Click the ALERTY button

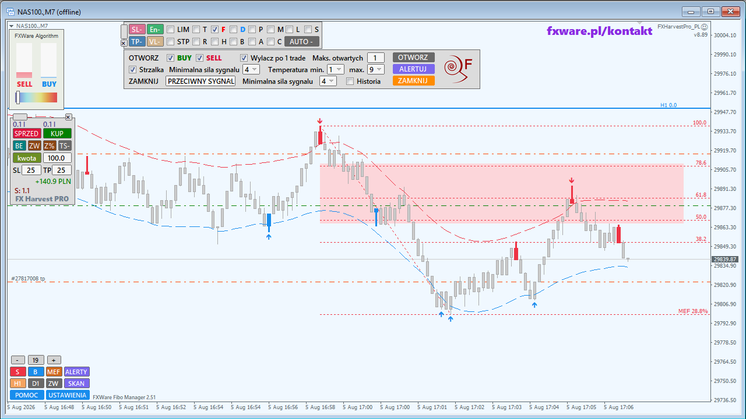(x=76, y=371)
